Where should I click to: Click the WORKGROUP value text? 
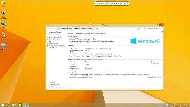point(88,69)
